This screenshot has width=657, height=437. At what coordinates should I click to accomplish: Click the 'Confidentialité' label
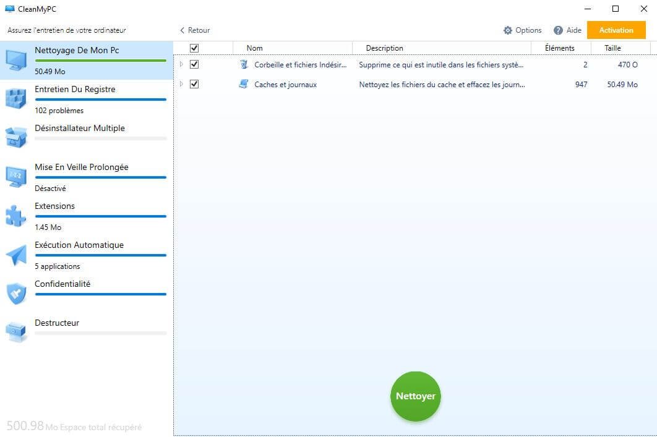[62, 284]
